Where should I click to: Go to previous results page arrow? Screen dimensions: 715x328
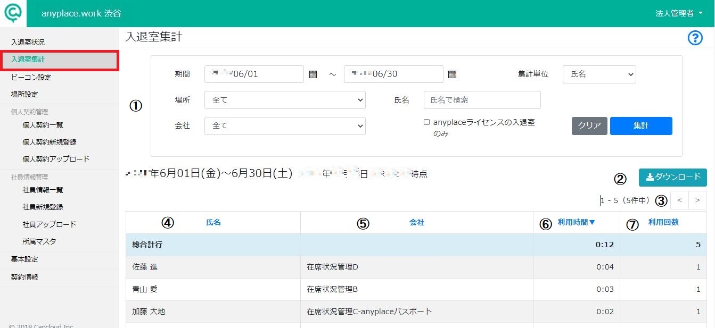[x=679, y=200]
